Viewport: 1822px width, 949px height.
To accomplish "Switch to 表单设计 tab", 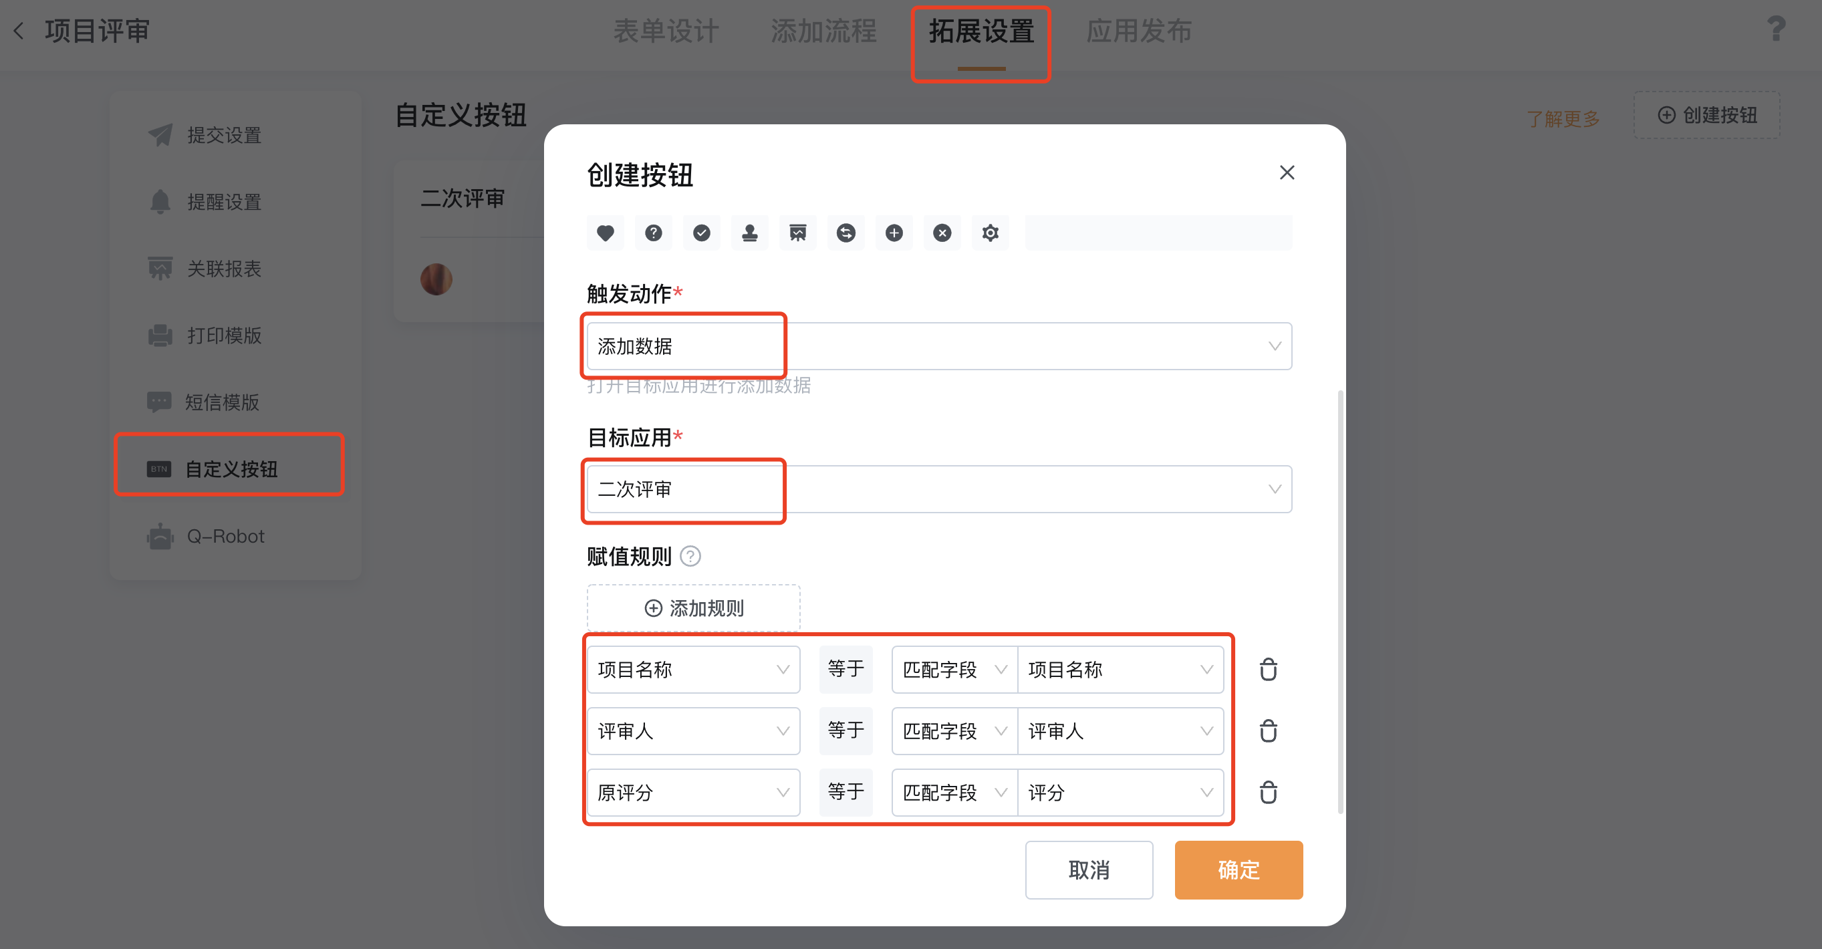I will click(666, 31).
